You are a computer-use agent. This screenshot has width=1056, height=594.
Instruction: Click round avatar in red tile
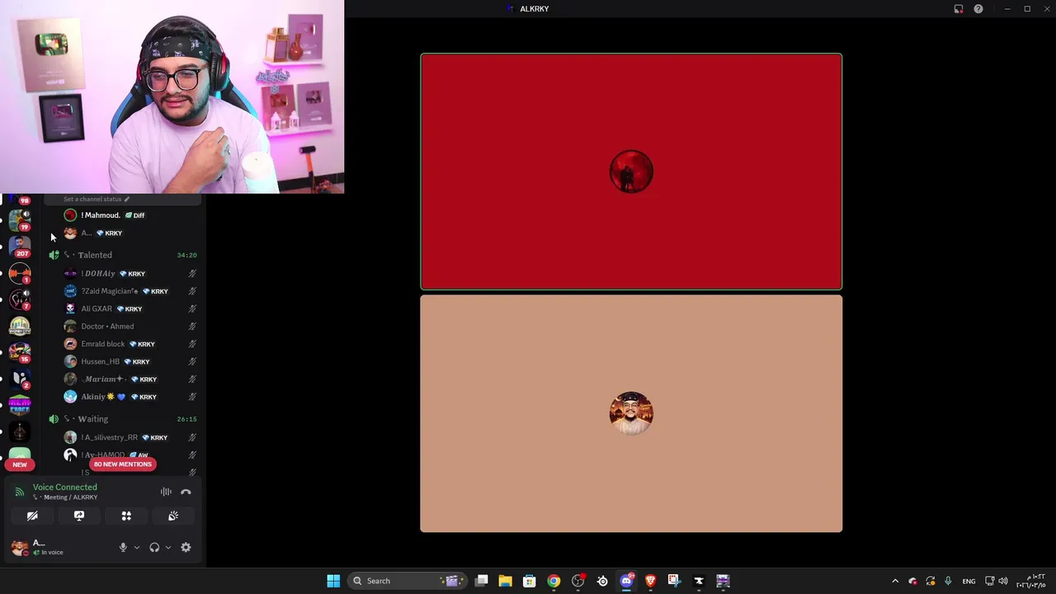631,172
